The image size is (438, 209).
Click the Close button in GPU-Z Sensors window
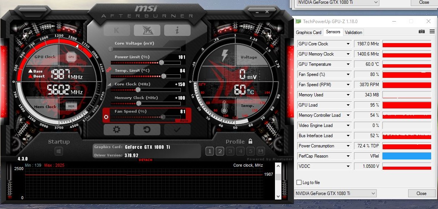421,194
